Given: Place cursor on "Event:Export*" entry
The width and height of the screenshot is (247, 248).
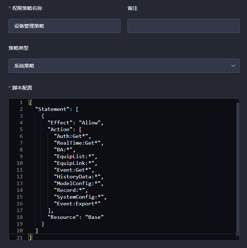Looking at the screenshot, I should pyautogui.click(x=77, y=204).
